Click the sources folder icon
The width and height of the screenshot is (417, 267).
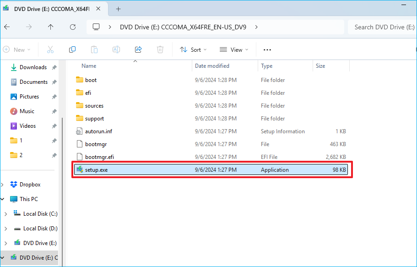pos(80,105)
